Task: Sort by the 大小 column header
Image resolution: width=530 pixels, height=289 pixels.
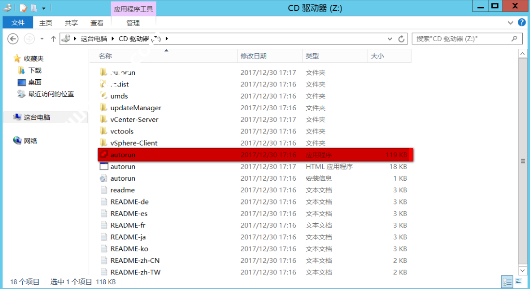Action: [x=389, y=56]
